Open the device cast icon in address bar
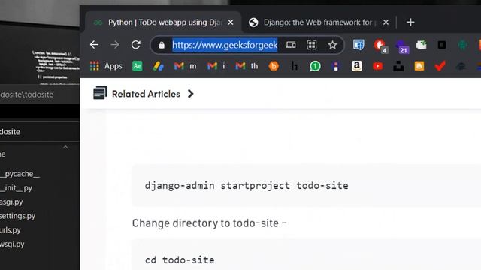Image resolution: width=481 pixels, height=270 pixels. 291,45
